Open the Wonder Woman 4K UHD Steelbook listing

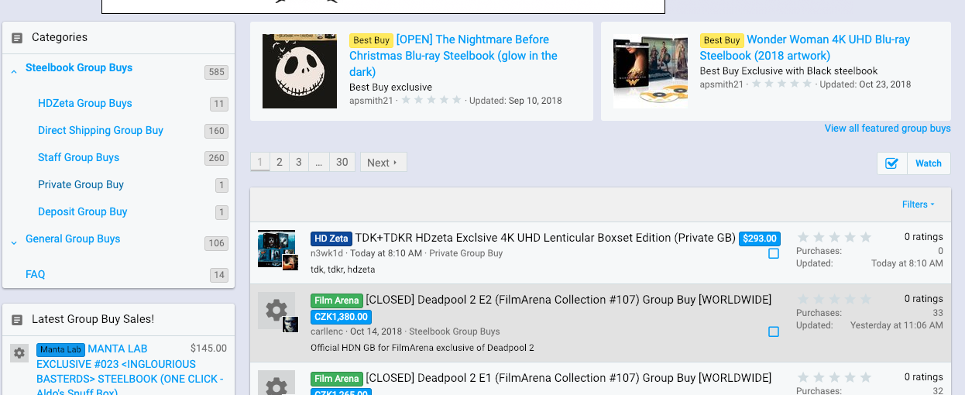point(805,47)
